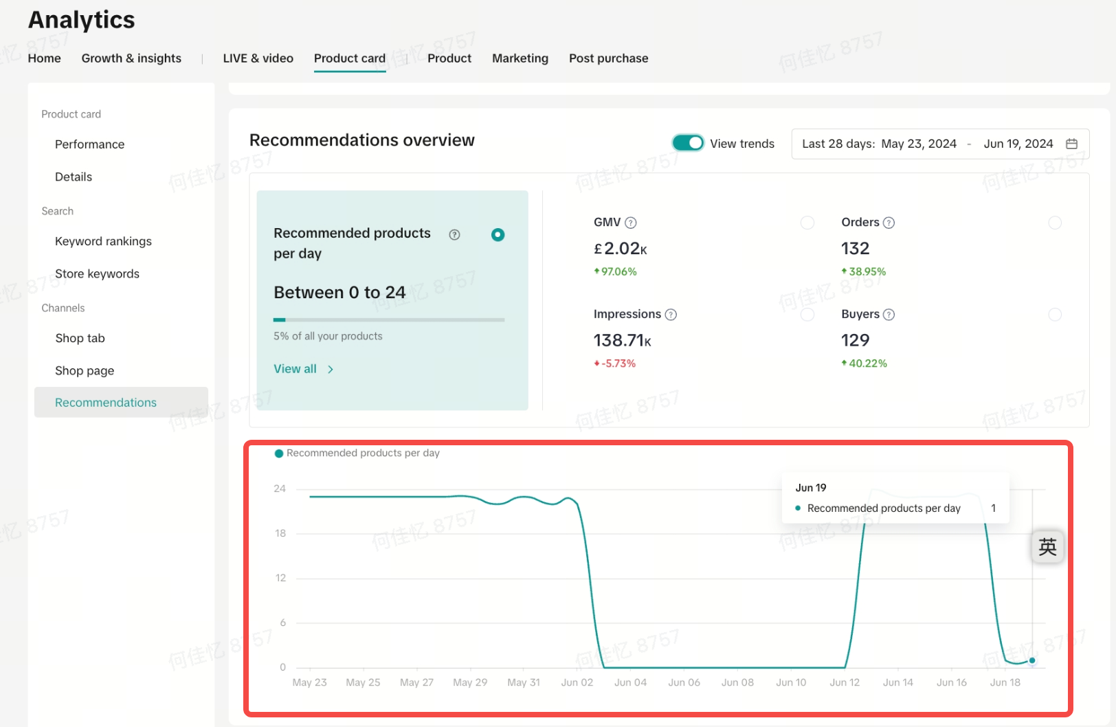The height and width of the screenshot is (727, 1116).
Task: Go to Shop tab channel page
Action: tap(80, 338)
